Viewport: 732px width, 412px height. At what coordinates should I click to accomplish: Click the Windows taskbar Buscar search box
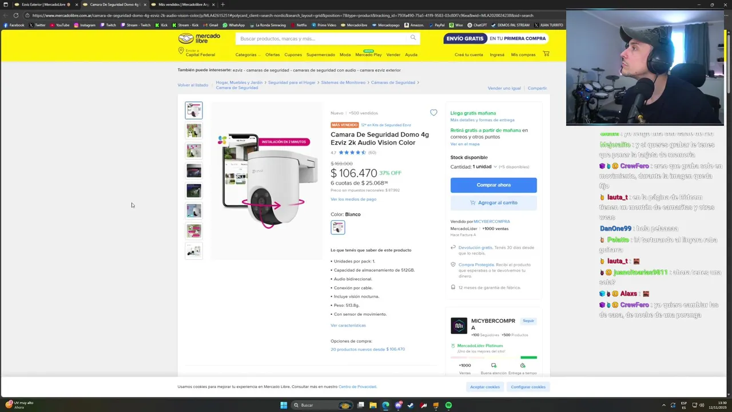[323, 405]
